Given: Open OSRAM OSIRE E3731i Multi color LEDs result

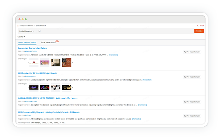Looking at the screenshot, I should pyautogui.click(x=48, y=98).
